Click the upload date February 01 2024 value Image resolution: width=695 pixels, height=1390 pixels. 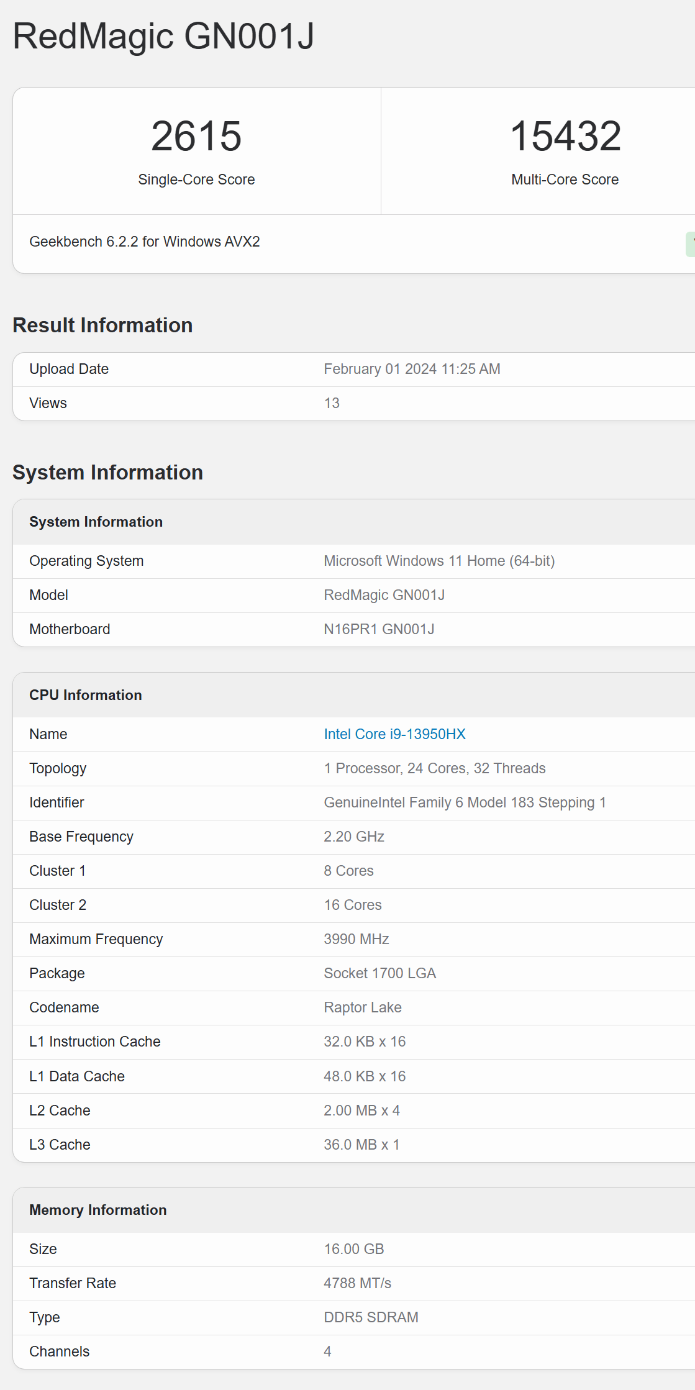(412, 369)
